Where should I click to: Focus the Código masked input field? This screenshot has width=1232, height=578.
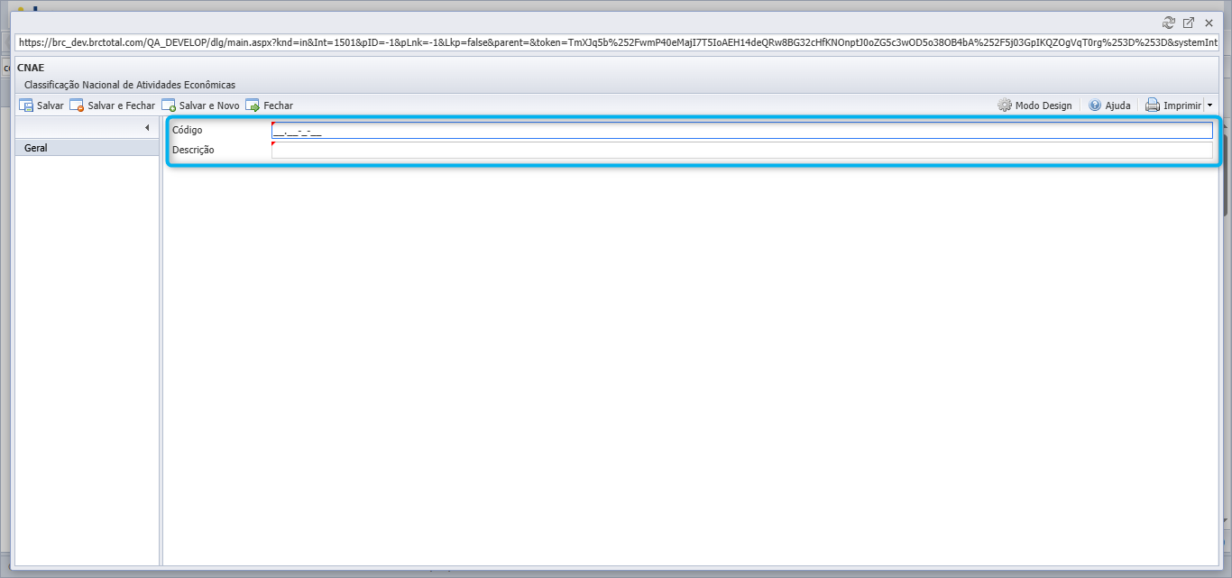click(x=741, y=131)
